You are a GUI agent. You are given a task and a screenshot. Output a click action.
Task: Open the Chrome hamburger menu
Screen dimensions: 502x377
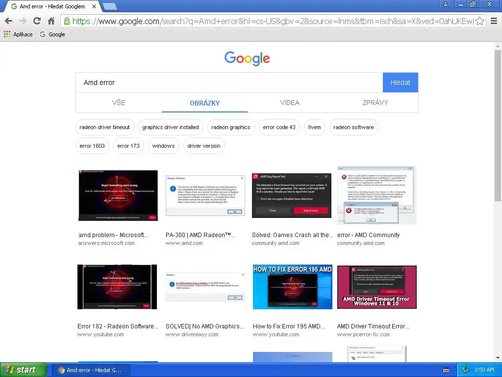tap(494, 21)
